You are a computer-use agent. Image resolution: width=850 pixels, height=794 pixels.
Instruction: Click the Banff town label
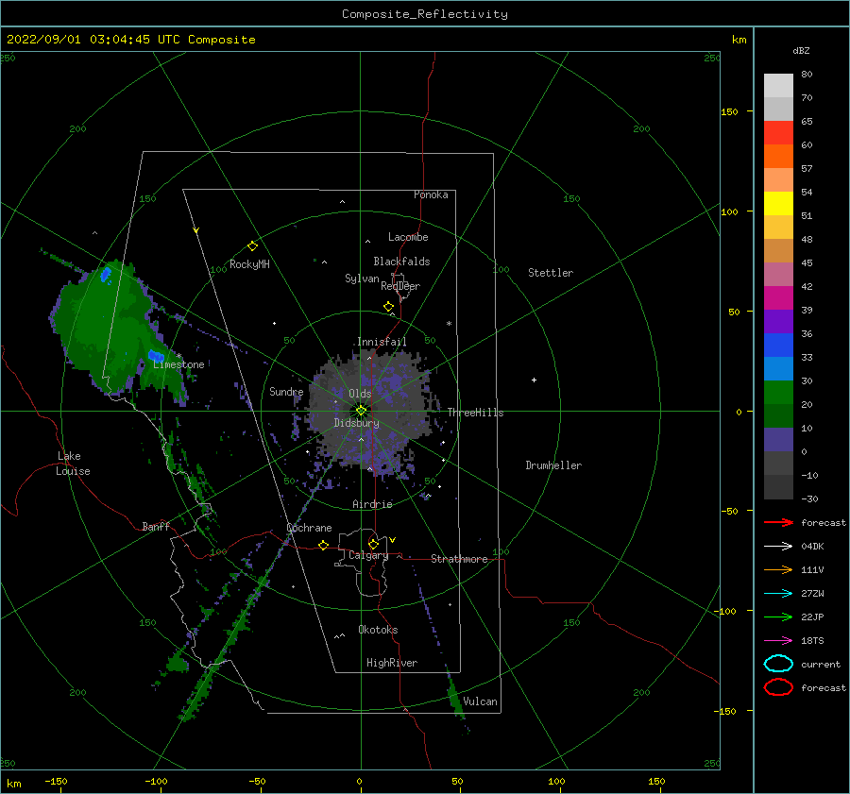coord(156,526)
